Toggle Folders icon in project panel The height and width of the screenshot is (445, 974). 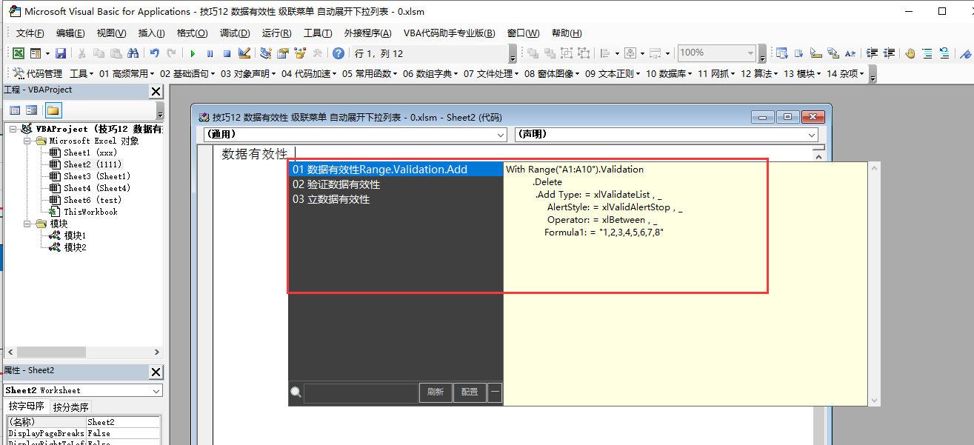point(53,110)
